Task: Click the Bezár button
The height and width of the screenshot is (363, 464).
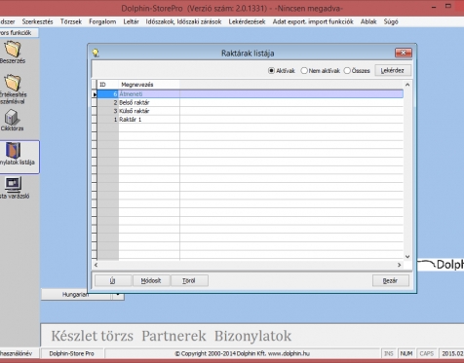Action: click(x=391, y=280)
